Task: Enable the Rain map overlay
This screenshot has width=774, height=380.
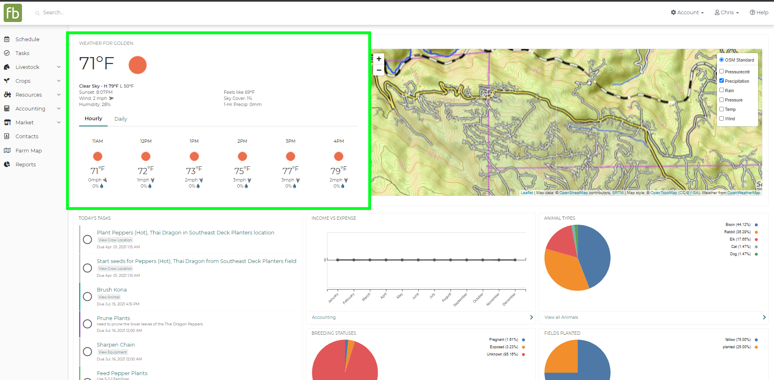Action: point(721,90)
